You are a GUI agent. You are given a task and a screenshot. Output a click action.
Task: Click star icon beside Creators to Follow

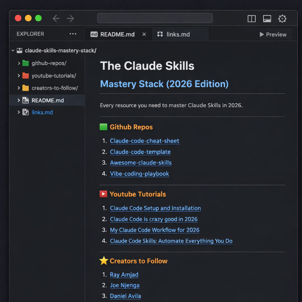tap(104, 261)
